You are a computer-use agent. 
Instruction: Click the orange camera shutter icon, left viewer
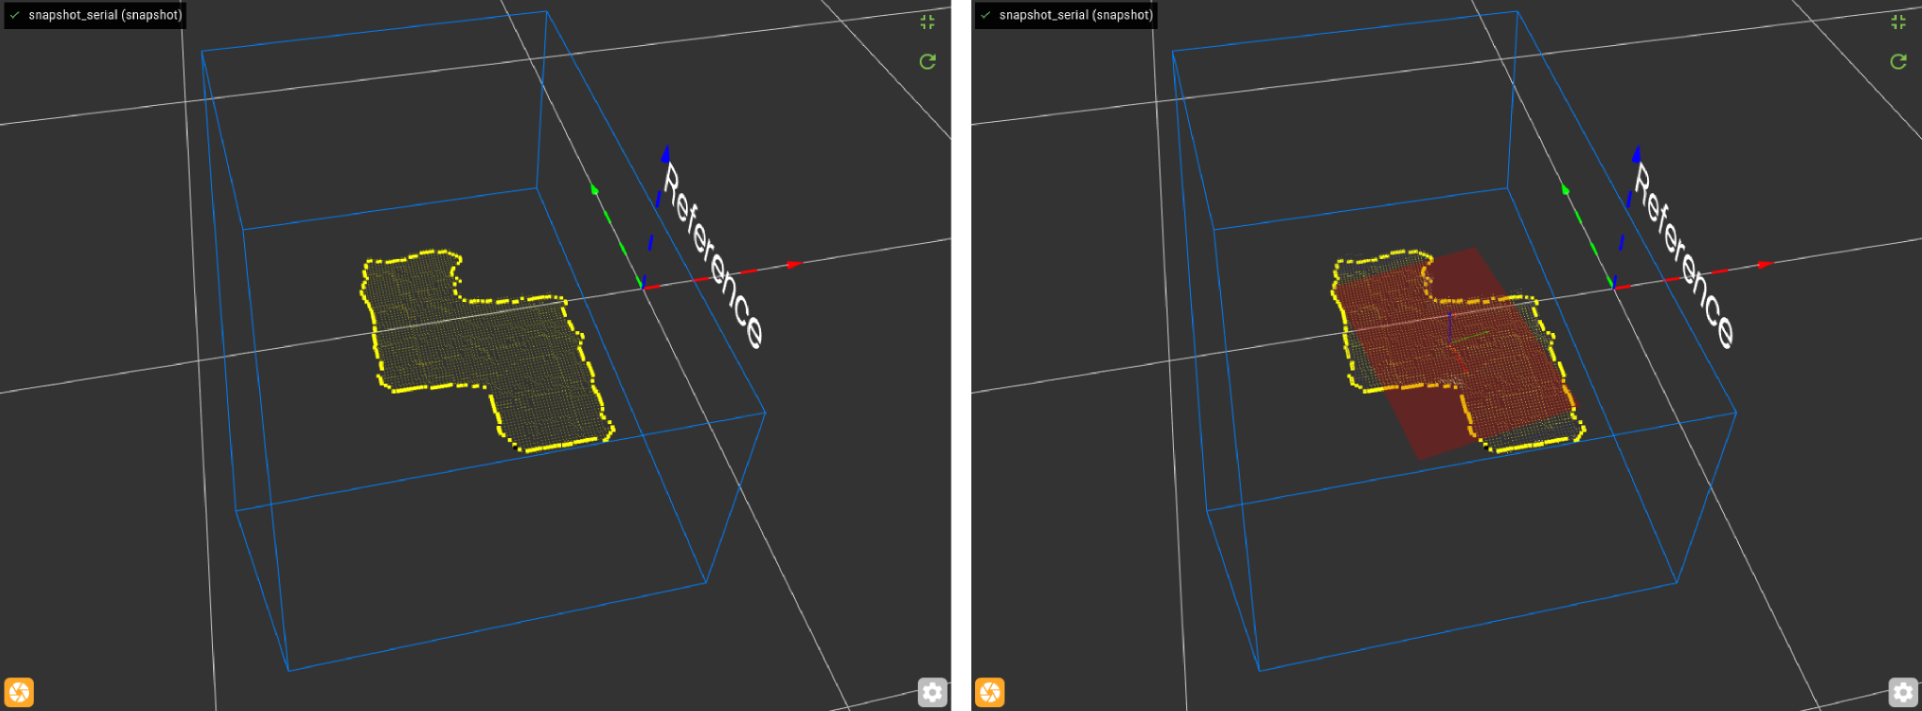click(19, 692)
